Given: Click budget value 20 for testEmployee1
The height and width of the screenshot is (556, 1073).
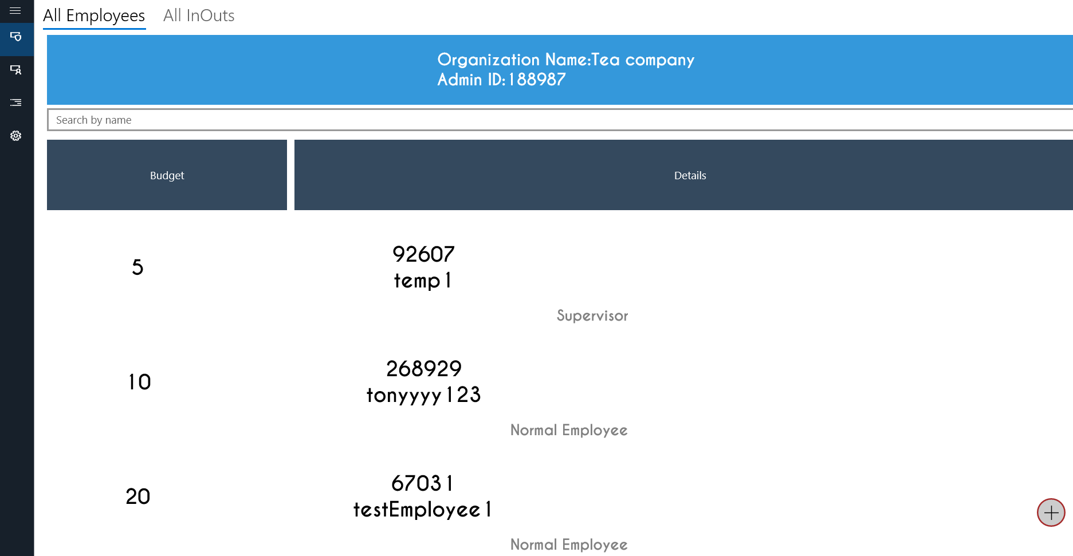Looking at the screenshot, I should [138, 496].
